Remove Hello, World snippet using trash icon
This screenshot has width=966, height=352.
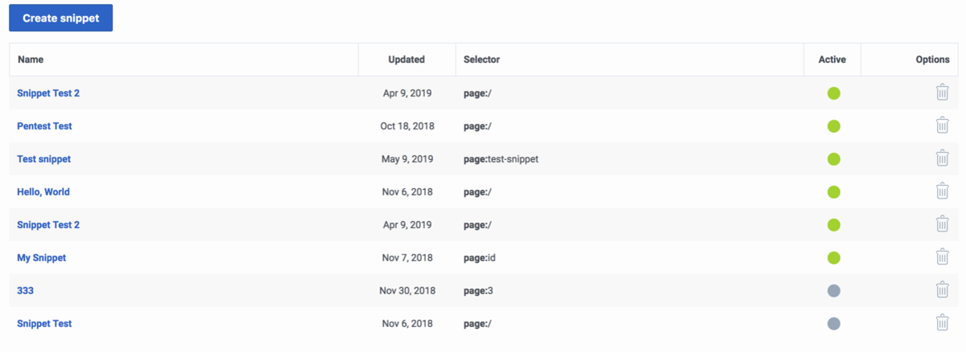(x=942, y=191)
